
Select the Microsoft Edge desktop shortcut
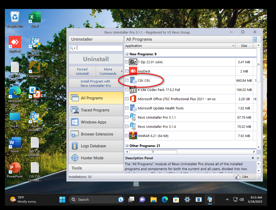point(15,96)
